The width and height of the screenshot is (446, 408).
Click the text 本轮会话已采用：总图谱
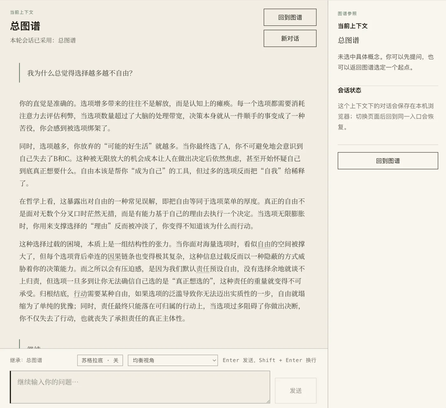43,40
